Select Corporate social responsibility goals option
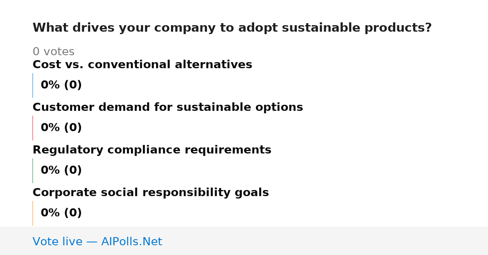The image size is (488, 255). 150,193
